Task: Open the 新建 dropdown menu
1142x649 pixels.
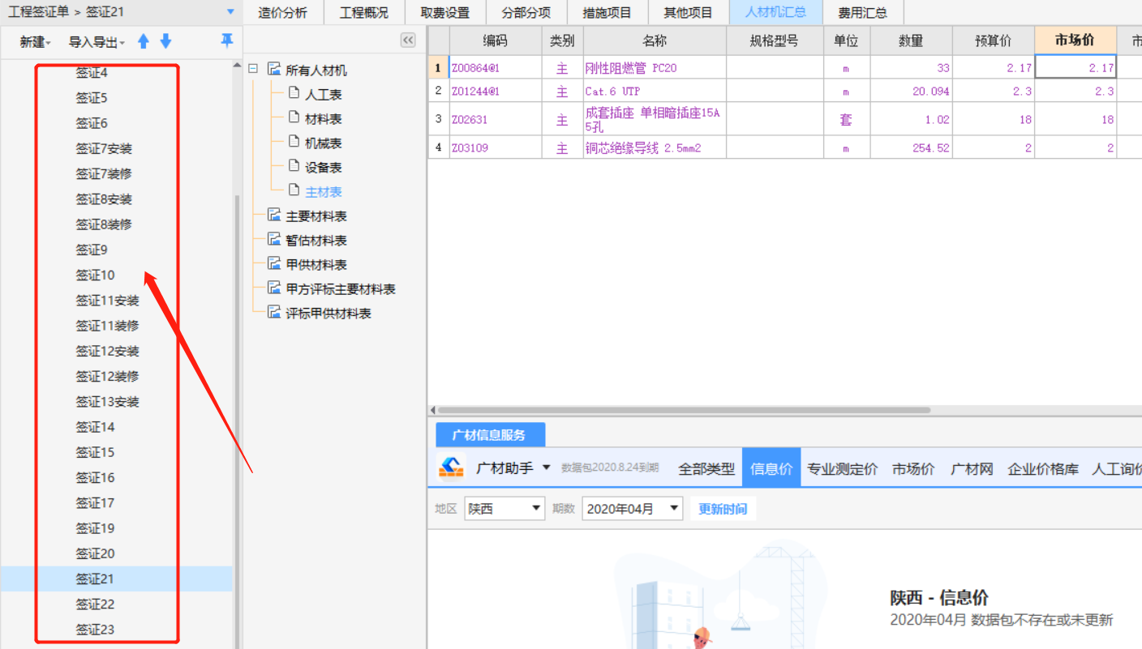Action: coord(36,42)
